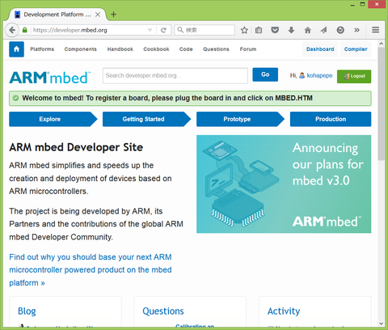Reload the page with the refresh icon
Image resolution: width=388 pixels, height=330 pixels.
[x=163, y=30]
